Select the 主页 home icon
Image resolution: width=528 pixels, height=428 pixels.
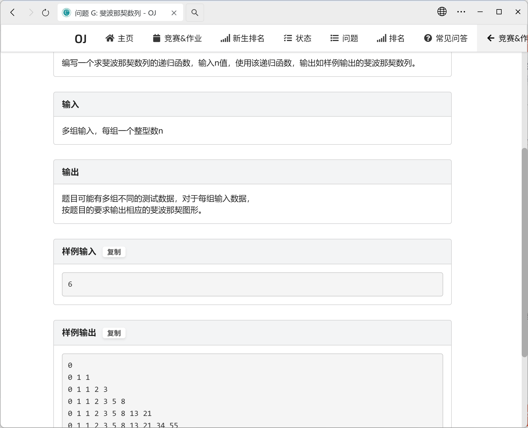[x=110, y=38]
